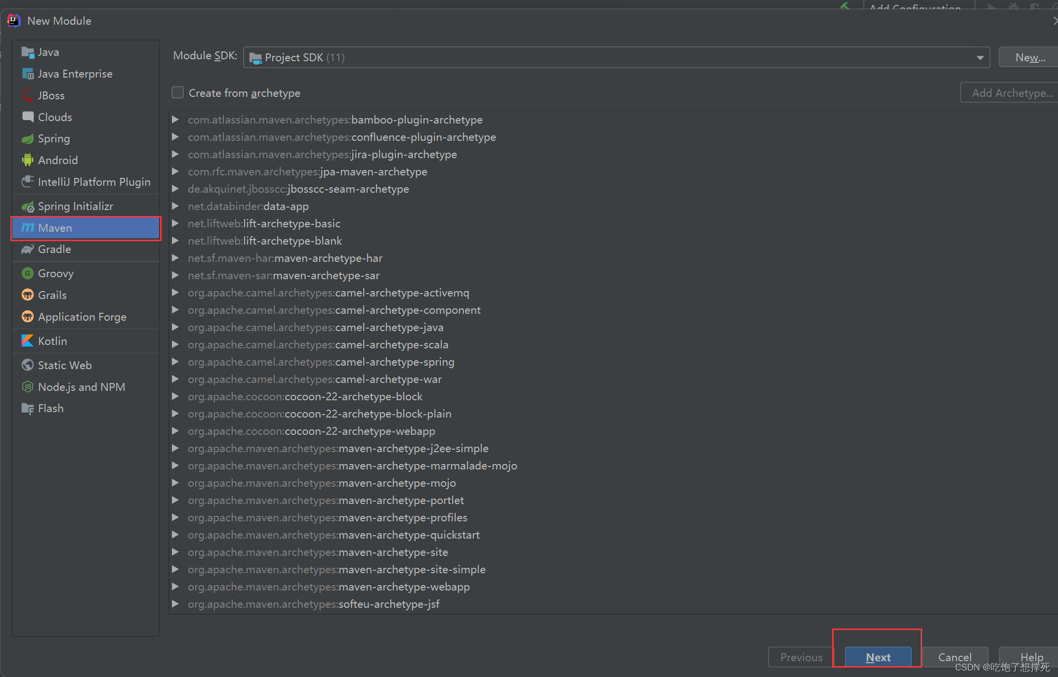Select Java Enterprise module type
This screenshot has height=677, width=1058.
(x=86, y=74)
